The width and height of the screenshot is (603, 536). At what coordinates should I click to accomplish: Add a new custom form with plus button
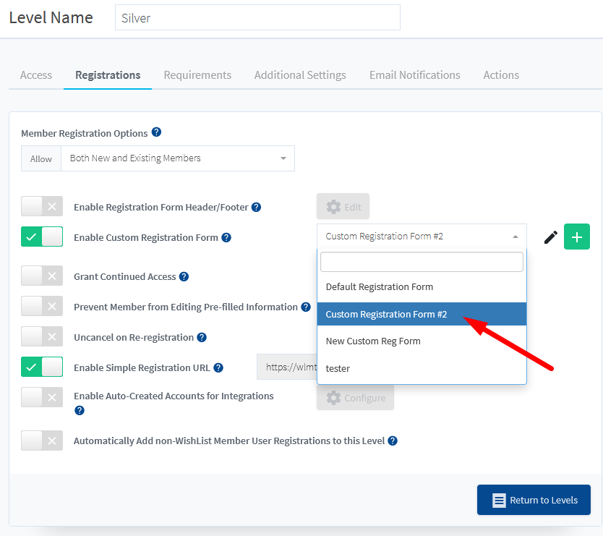click(x=577, y=237)
